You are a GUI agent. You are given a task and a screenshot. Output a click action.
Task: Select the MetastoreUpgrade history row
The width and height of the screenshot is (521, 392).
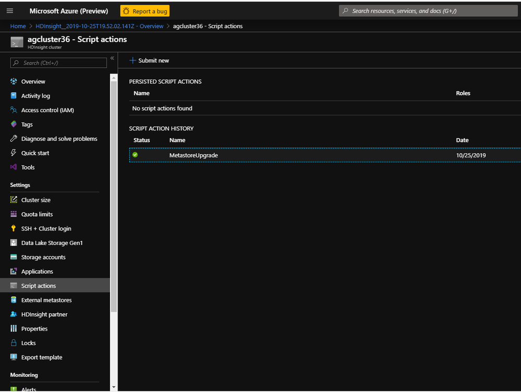point(325,155)
